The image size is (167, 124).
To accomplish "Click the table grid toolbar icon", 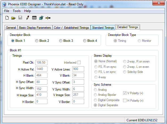I will click(x=34, y=18).
